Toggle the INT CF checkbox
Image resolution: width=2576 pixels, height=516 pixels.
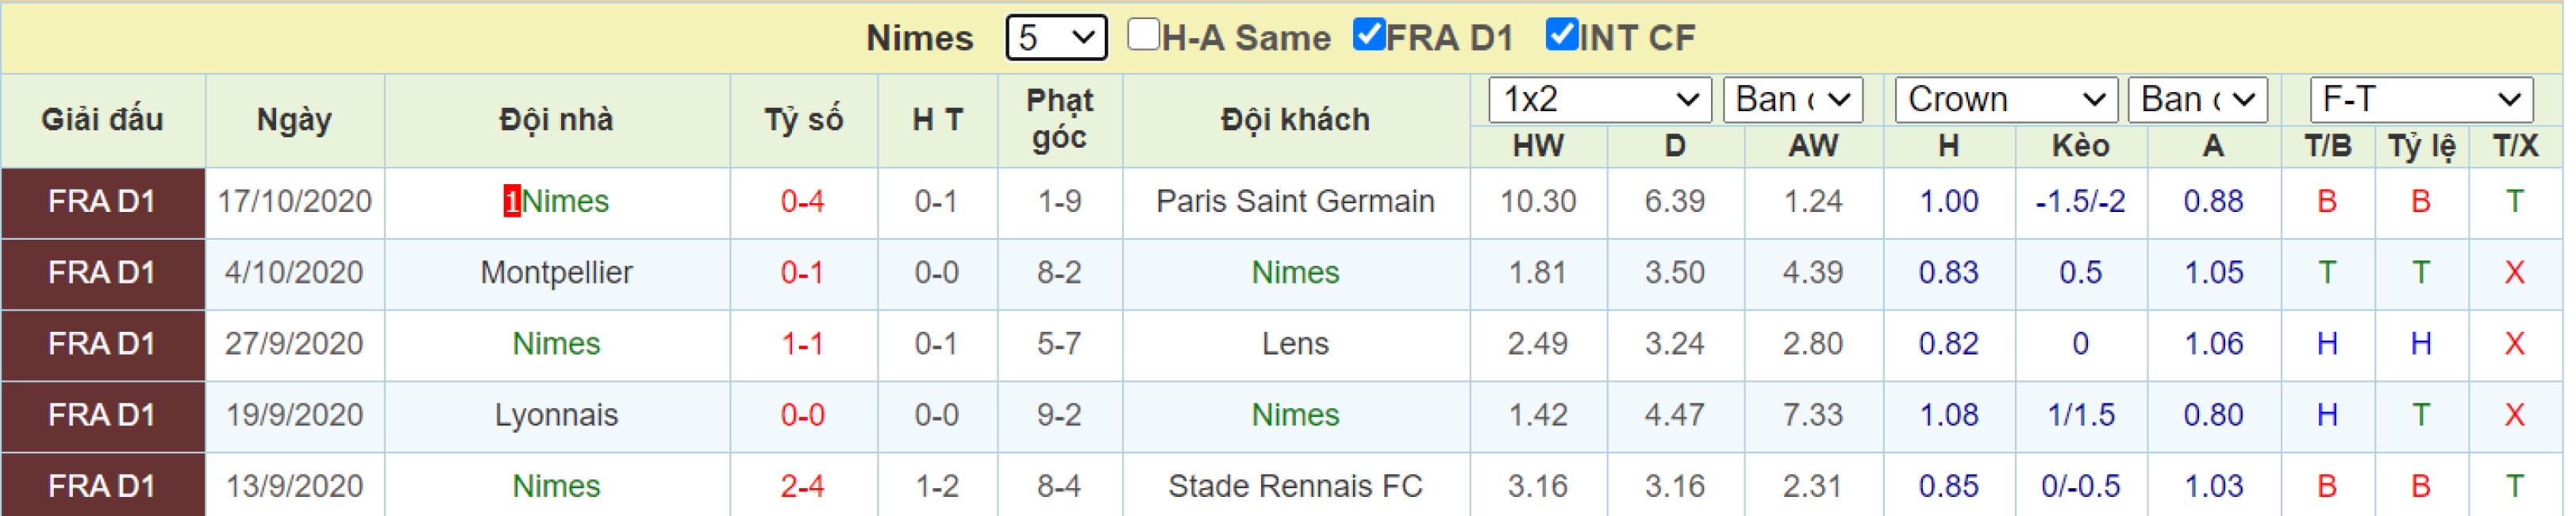point(1561,35)
